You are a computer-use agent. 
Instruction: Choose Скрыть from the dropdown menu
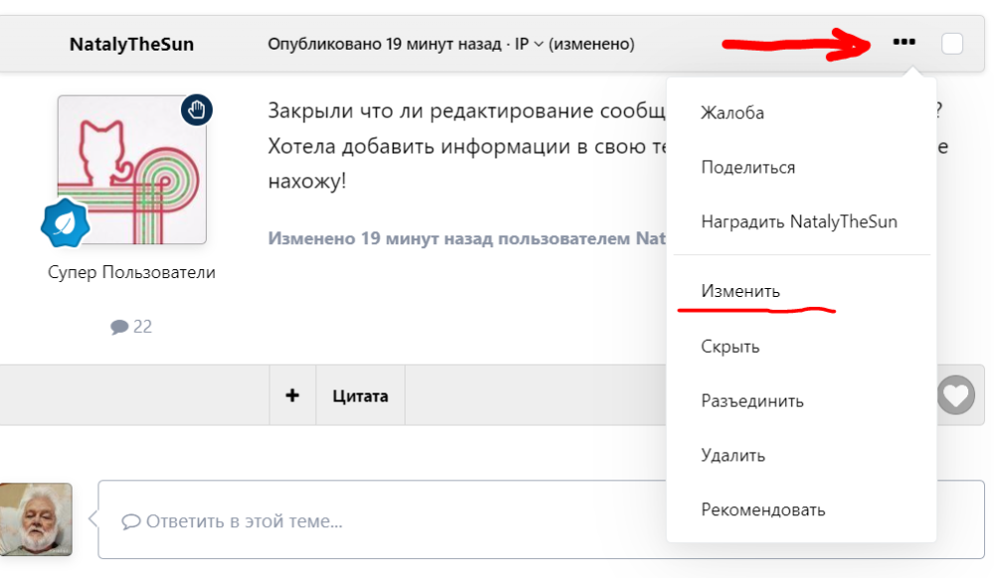pos(730,347)
